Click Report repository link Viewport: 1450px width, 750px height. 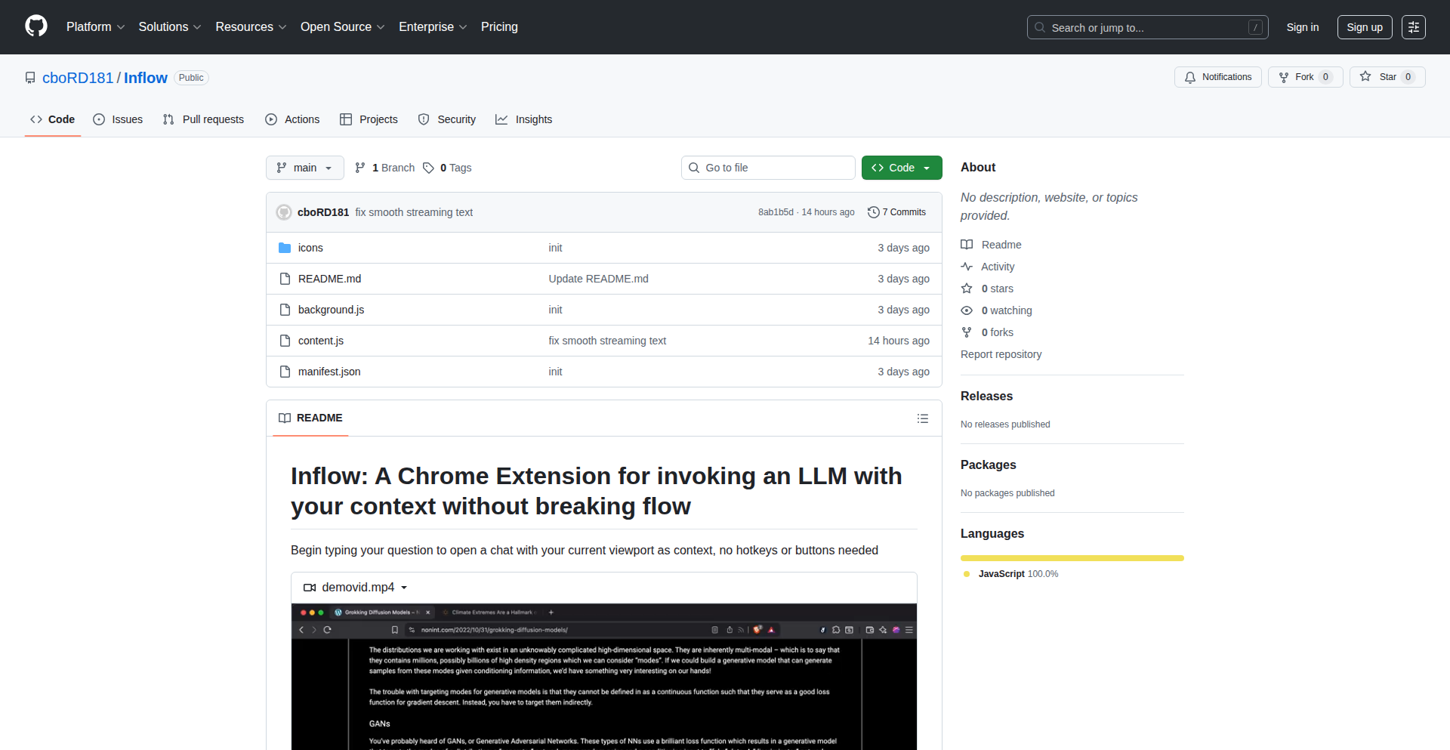tap(1001, 354)
